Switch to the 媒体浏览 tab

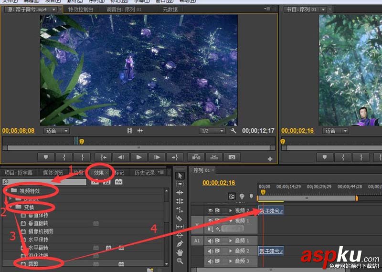[53, 173]
